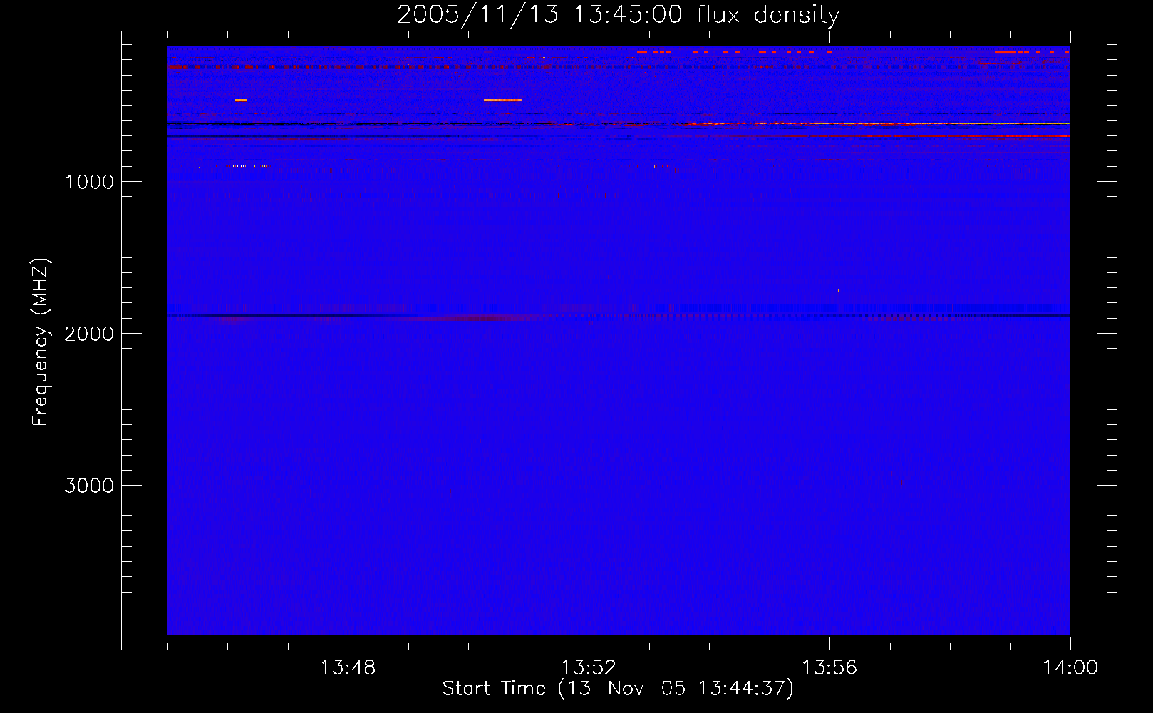Click the 13:52 time tick label
This screenshot has width=1153, height=713.
point(589,668)
